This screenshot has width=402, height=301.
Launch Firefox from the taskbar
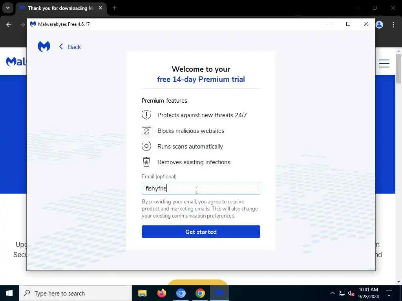(x=161, y=293)
